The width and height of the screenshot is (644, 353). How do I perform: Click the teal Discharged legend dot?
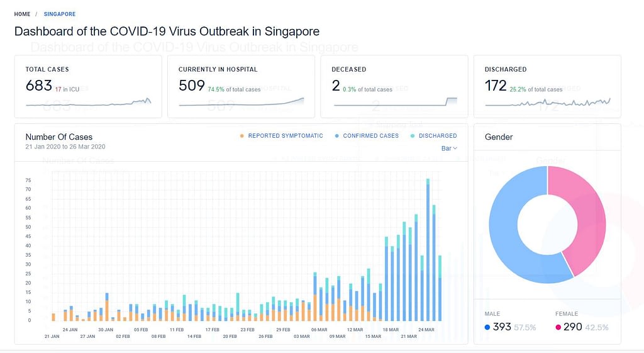point(413,136)
